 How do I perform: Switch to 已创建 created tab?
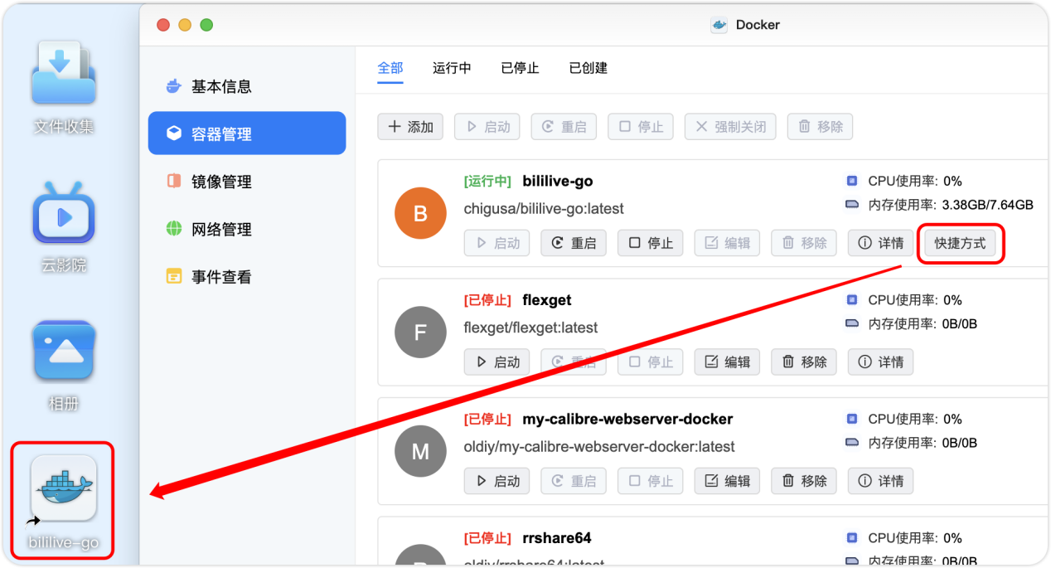point(587,68)
